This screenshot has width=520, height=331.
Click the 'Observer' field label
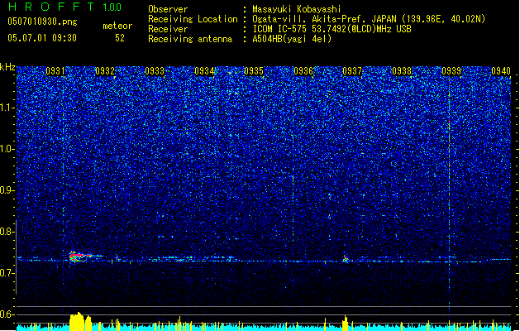pos(168,9)
